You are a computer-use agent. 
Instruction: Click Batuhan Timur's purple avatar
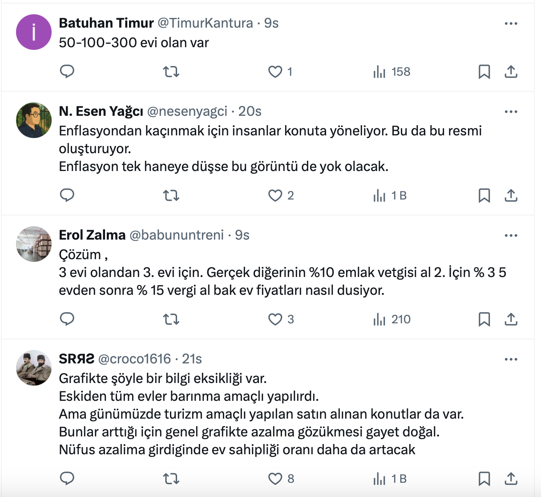34,32
